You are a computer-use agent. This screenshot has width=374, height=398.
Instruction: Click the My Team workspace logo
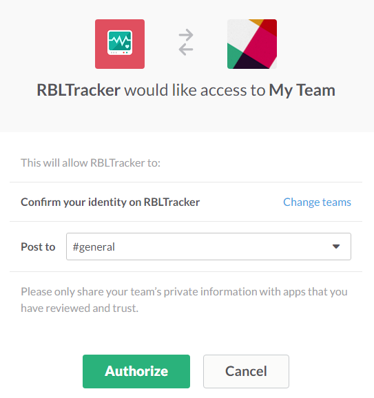252,44
